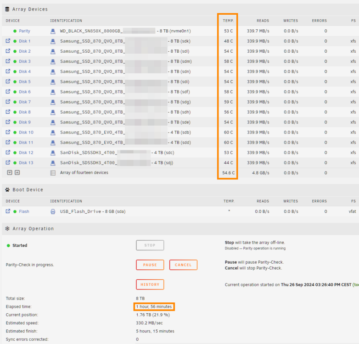The width and height of the screenshot is (359, 344).
Task: Open the Disk 1 device link
Action: (x=25, y=41)
